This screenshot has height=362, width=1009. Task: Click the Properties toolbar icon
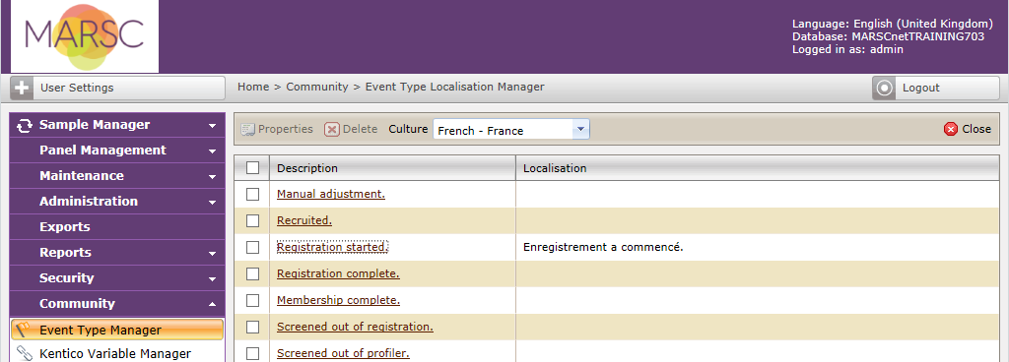247,130
